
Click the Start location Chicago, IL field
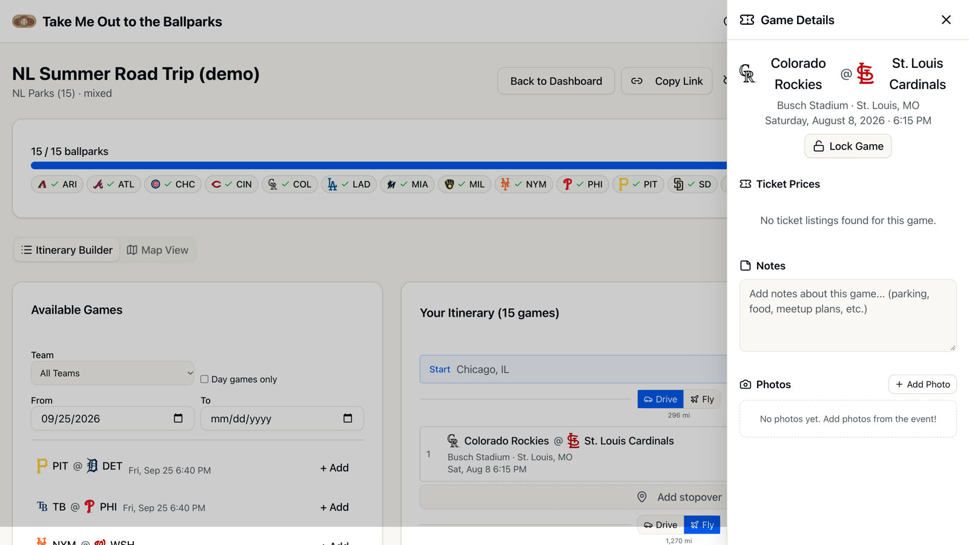pos(573,369)
